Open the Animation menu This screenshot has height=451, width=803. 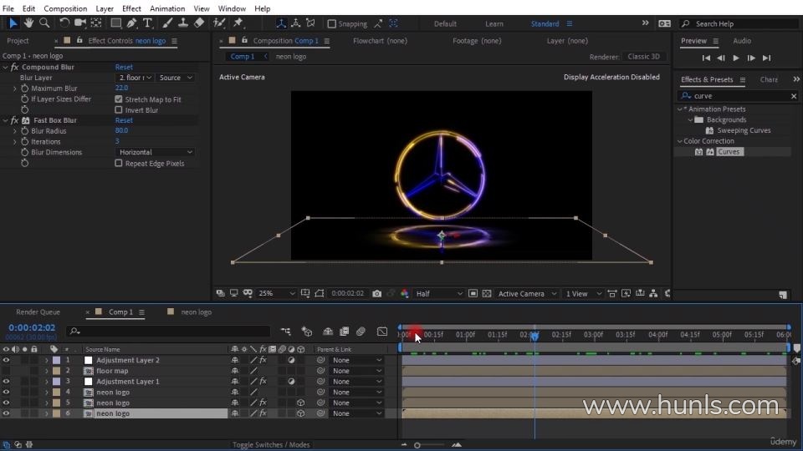pyautogui.click(x=166, y=8)
